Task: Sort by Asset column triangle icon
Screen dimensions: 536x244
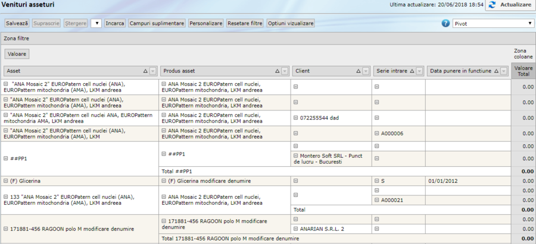Action: pos(146,71)
